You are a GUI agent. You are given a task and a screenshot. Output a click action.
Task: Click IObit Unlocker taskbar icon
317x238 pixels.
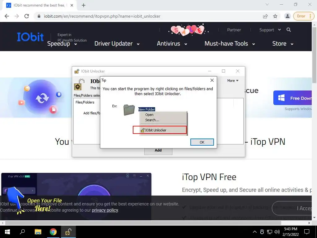pos(68,232)
